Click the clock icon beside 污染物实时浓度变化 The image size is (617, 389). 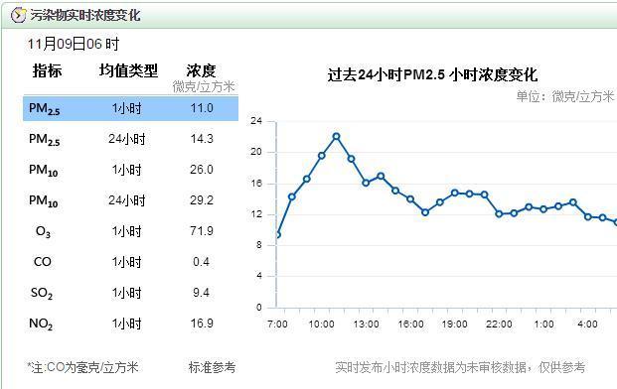18,15
